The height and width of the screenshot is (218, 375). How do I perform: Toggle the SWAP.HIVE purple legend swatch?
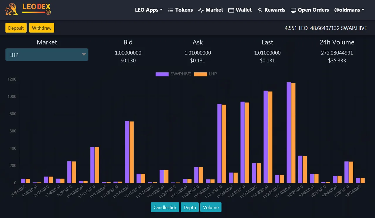(162, 74)
